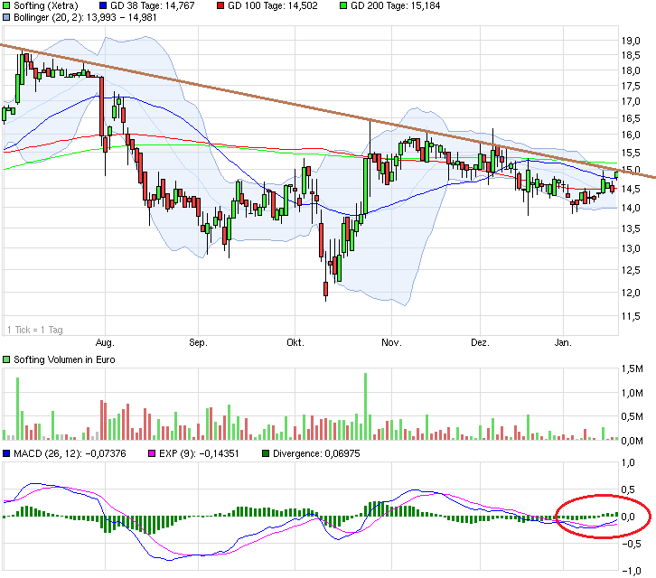Click the 'Jan.' month axis label
The image size is (656, 578).
(563, 343)
